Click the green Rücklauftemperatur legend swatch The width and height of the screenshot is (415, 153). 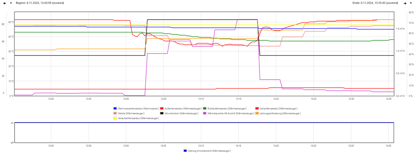tap(205, 108)
